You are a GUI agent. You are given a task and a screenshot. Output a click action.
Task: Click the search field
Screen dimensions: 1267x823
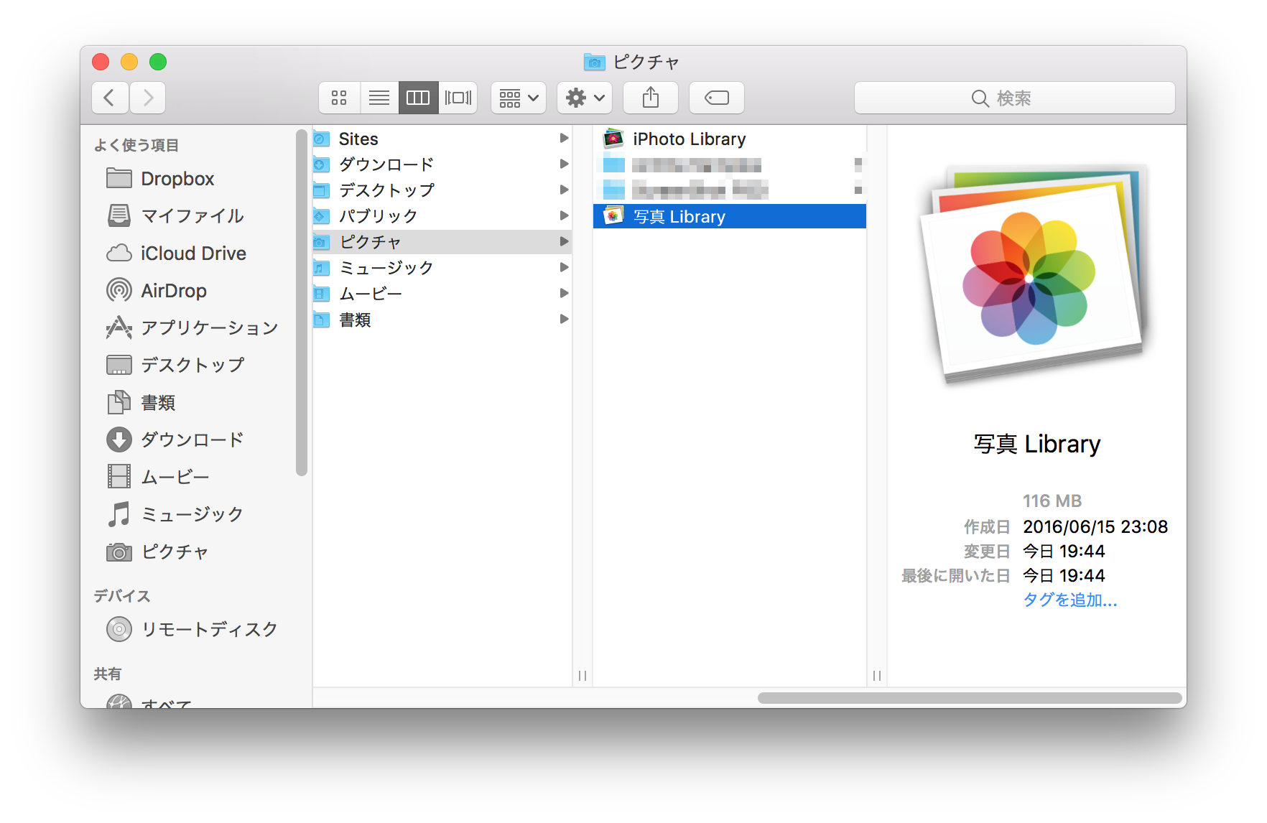click(x=1014, y=98)
